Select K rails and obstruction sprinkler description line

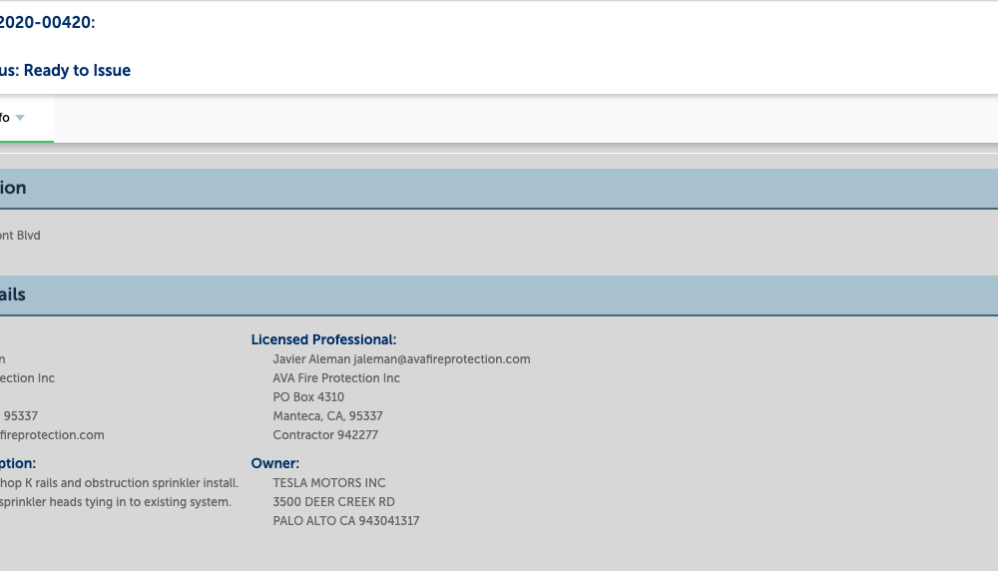pos(119,483)
